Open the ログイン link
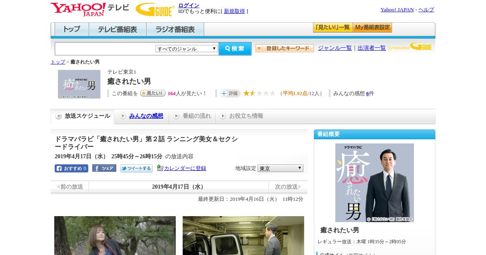Screen dimensions: 486x255 click(189, 5)
